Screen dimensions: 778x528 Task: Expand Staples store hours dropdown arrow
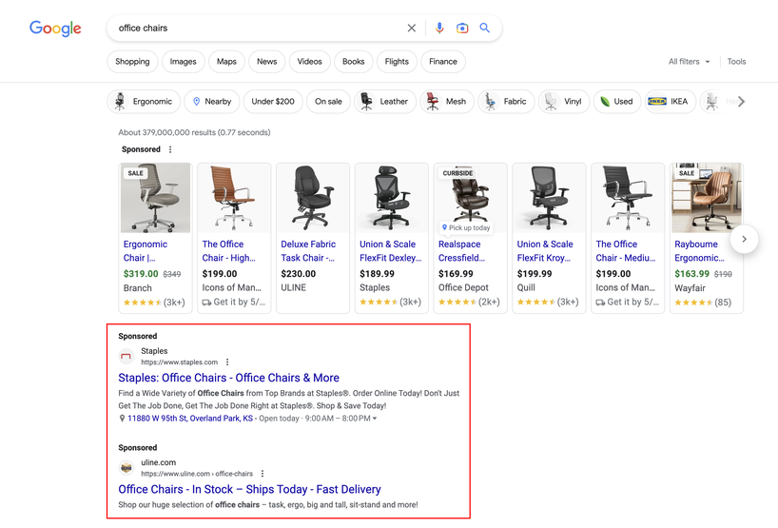[375, 419]
